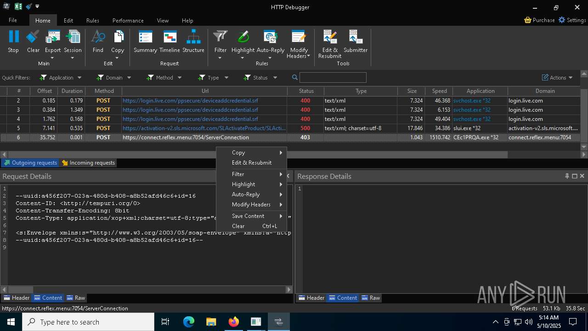Pin the Response Details panel

tap(567, 176)
